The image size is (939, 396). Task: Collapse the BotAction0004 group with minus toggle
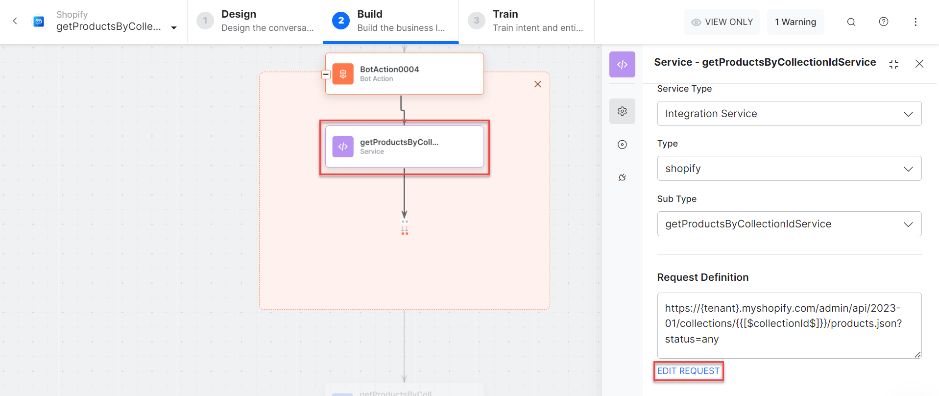point(326,74)
